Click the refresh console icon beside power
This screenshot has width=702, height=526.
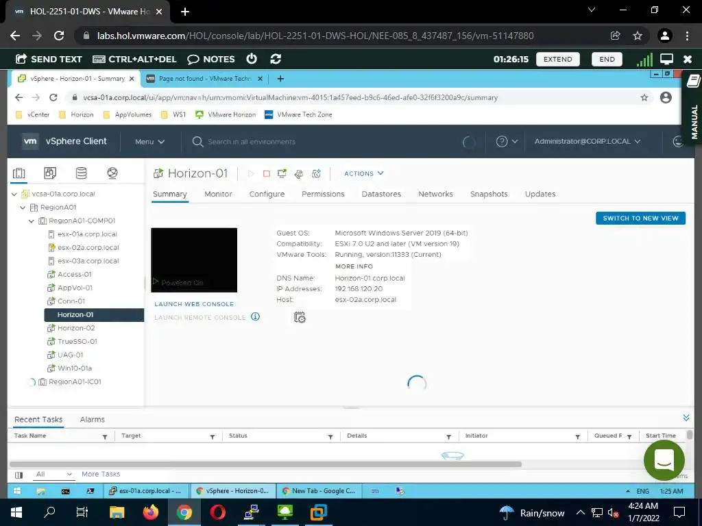[x=276, y=59]
